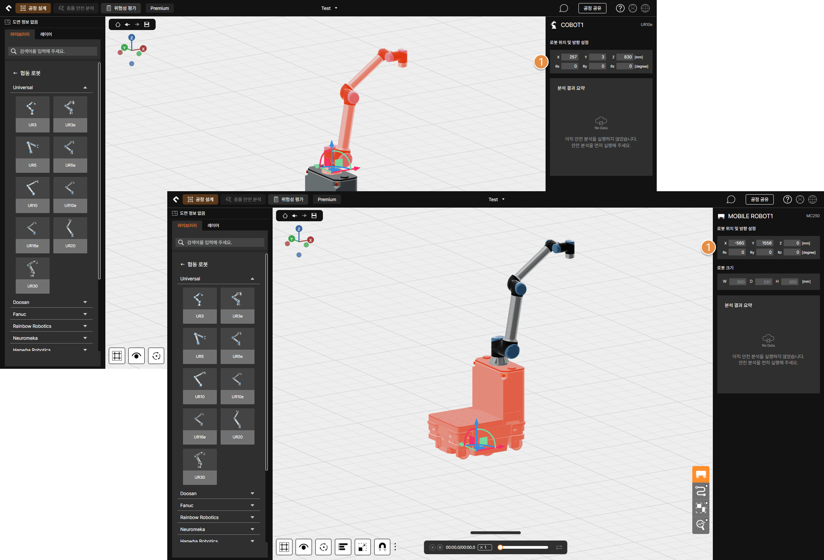Click the X position field showing -560
The width and height of the screenshot is (824, 560).
click(x=737, y=243)
